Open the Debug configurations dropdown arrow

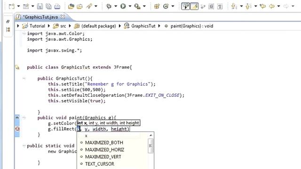click(x=116, y=6)
